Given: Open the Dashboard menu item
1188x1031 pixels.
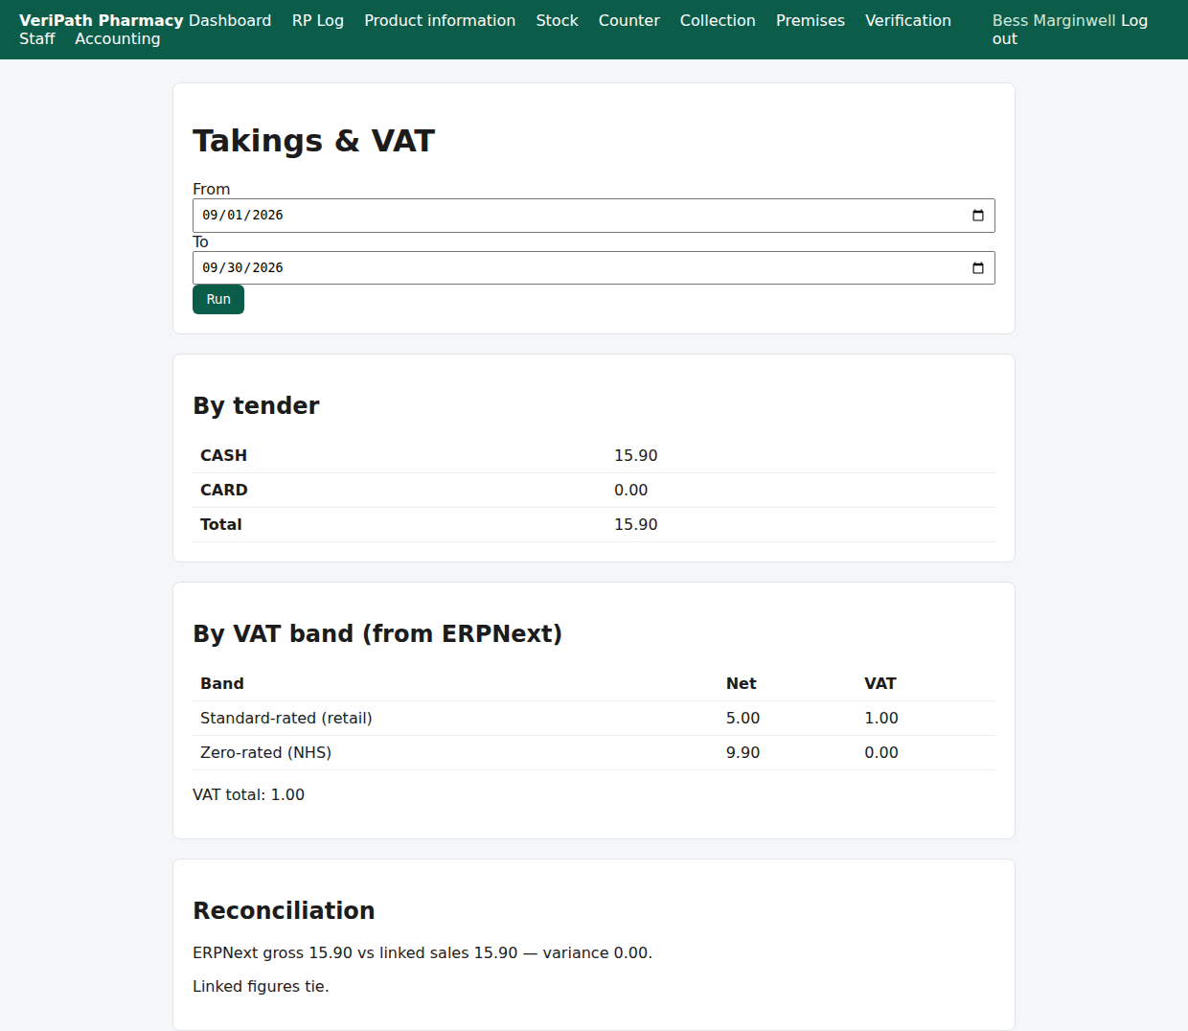Looking at the screenshot, I should [x=230, y=20].
